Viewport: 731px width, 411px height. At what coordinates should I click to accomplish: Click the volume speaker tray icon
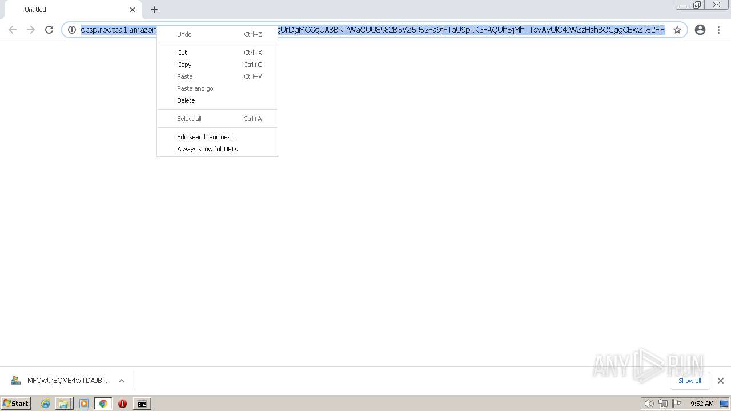(649, 404)
